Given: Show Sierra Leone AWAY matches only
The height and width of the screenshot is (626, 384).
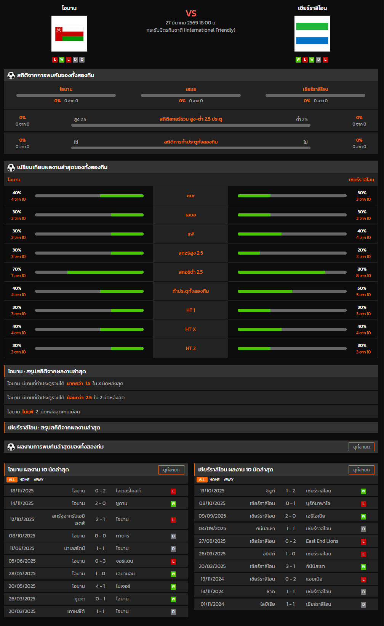Looking at the screenshot, I should (229, 480).
